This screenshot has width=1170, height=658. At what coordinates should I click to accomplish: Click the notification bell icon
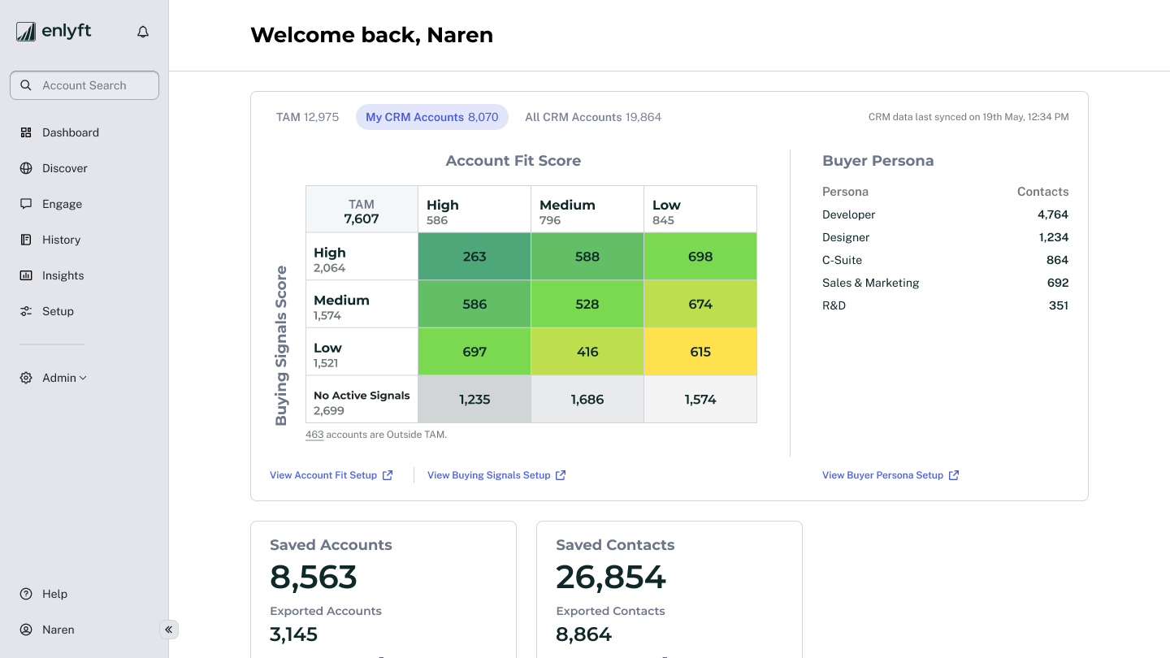pos(143,32)
